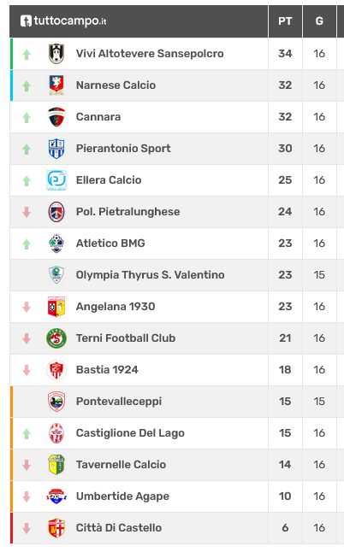Click the Pierantonio Sport shield logo
The width and height of the screenshot is (344, 552).
[x=56, y=149]
